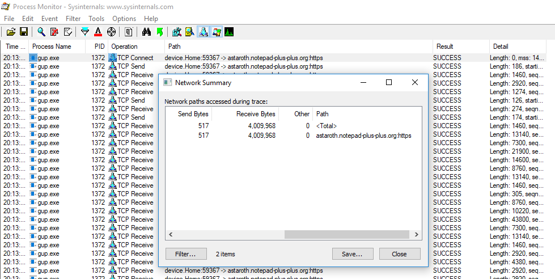Click the Process Name column header
The image size is (555, 279).
pyautogui.click(x=57, y=46)
